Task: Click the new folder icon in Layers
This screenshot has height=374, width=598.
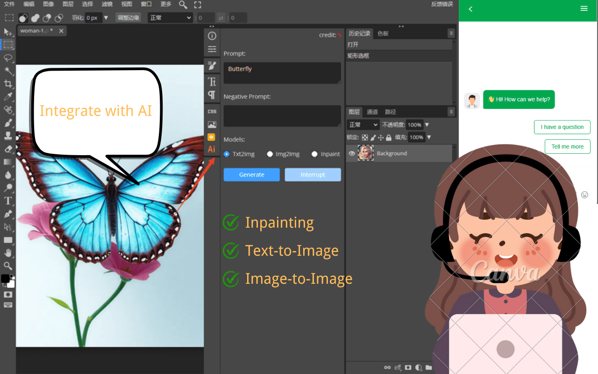Action: point(428,367)
